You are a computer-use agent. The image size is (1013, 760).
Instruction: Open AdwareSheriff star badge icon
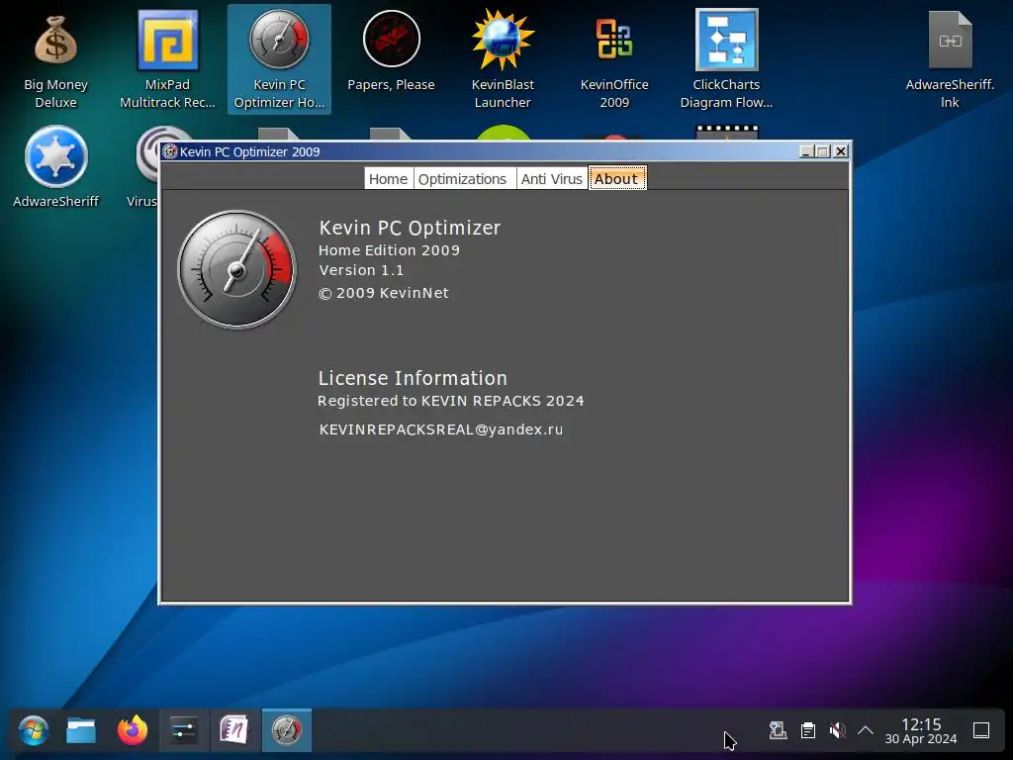tap(55, 168)
